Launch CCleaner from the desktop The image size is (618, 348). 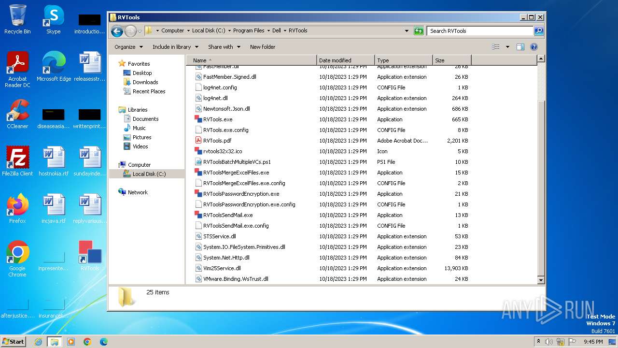pyautogui.click(x=17, y=114)
